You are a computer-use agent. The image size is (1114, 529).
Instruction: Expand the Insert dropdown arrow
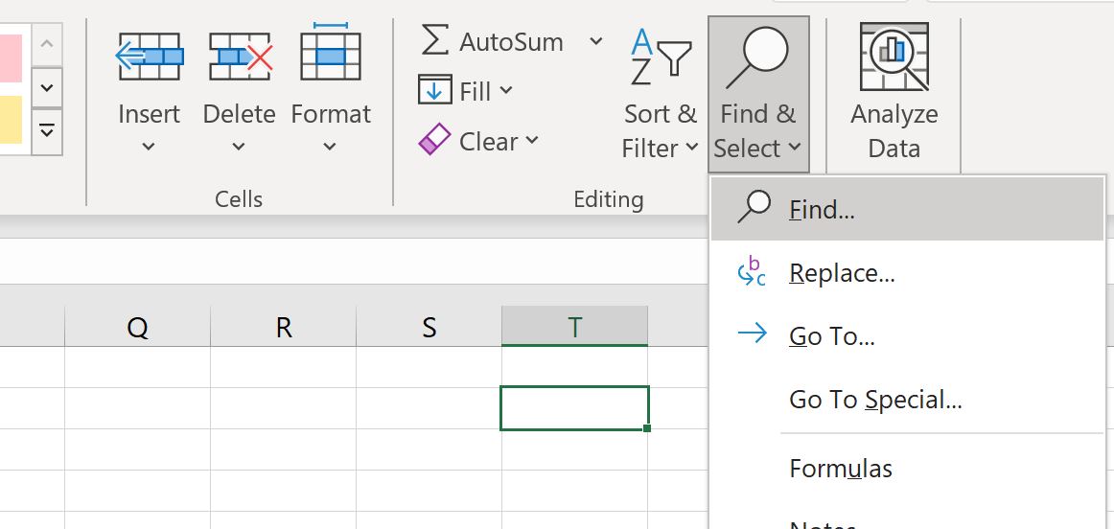tap(149, 147)
